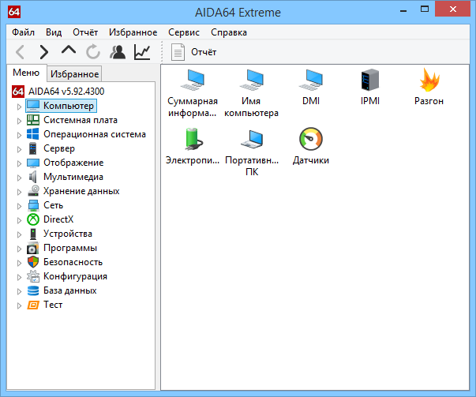This screenshot has width=476, height=397.
Task: Click the Отчёт toolbar button label
Action: pos(204,52)
